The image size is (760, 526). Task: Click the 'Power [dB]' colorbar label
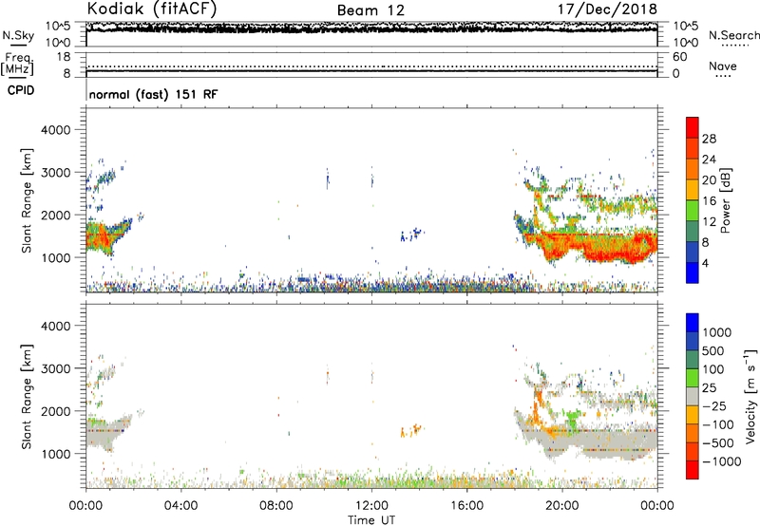pyautogui.click(x=725, y=201)
